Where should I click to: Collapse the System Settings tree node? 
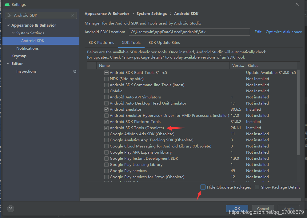pyautogui.click(x=13, y=33)
